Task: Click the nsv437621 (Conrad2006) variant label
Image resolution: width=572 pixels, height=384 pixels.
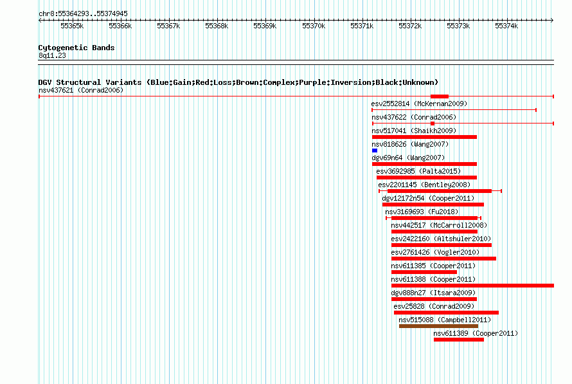Action: click(81, 90)
